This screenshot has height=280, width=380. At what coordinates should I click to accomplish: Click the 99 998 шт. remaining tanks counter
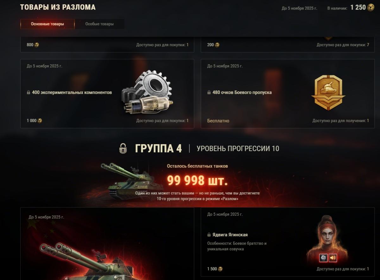pos(197,181)
